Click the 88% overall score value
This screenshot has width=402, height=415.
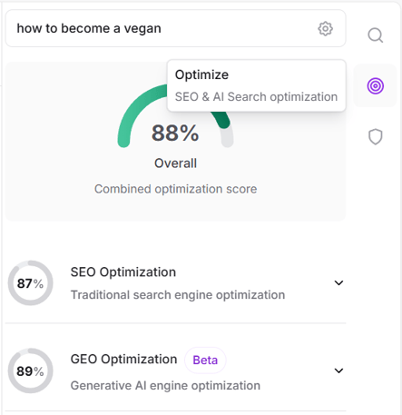pyautogui.click(x=175, y=133)
